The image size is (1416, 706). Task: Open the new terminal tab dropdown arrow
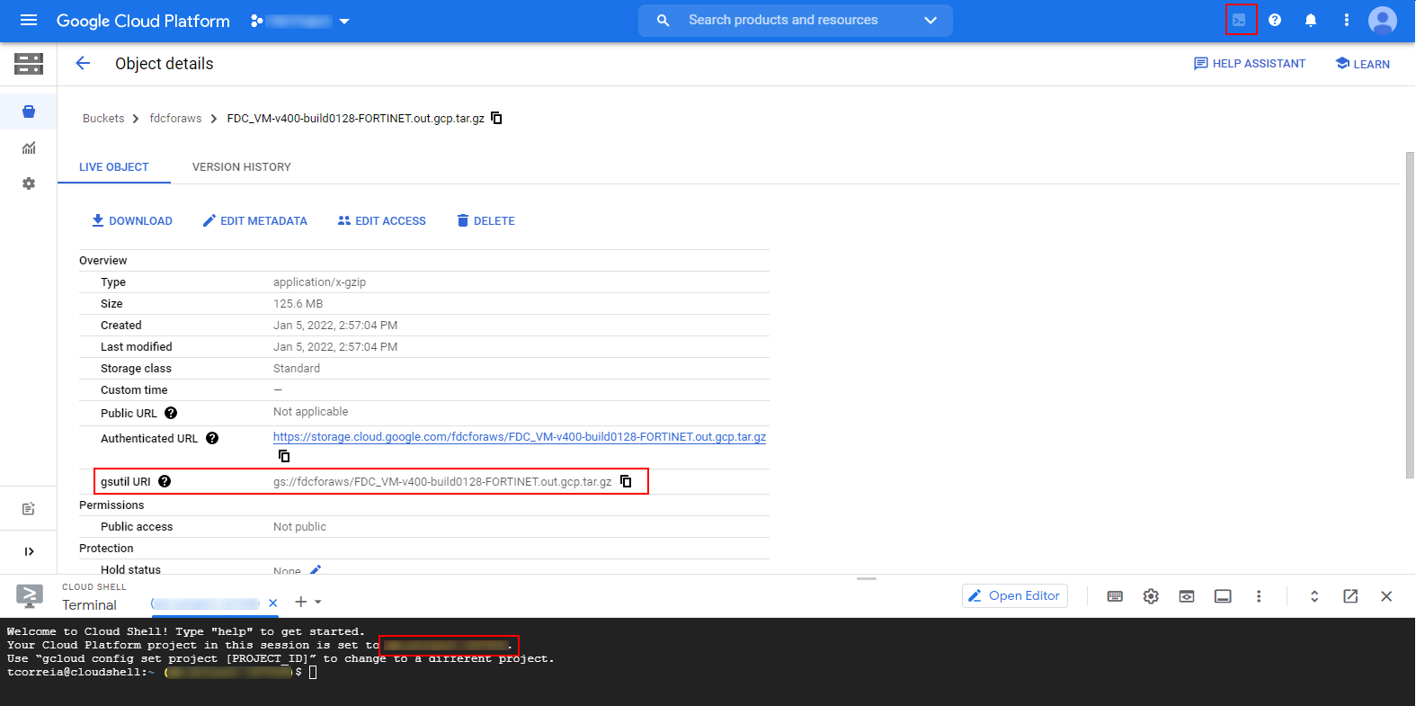(318, 602)
